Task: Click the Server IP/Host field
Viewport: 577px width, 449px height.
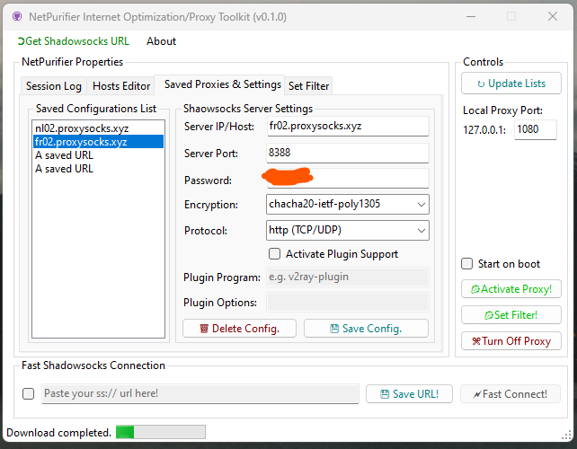Action: tap(348, 126)
